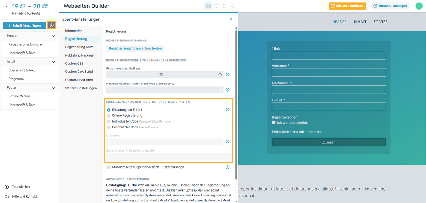The width and height of the screenshot is (426, 203).
Task: Open the green user avatar menu
Action: click(x=419, y=6)
